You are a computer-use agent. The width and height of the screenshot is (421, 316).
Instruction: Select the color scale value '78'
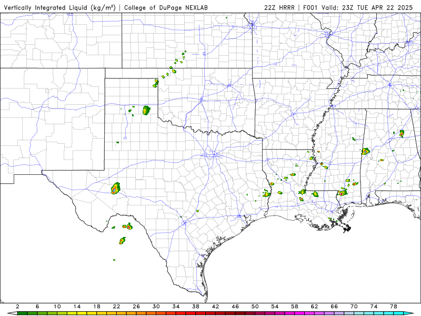click(x=394, y=307)
